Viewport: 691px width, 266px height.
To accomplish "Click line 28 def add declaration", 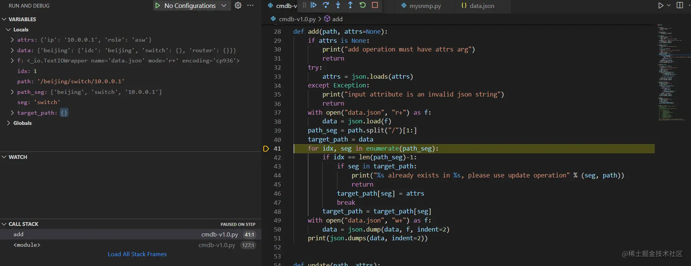I will (340, 31).
